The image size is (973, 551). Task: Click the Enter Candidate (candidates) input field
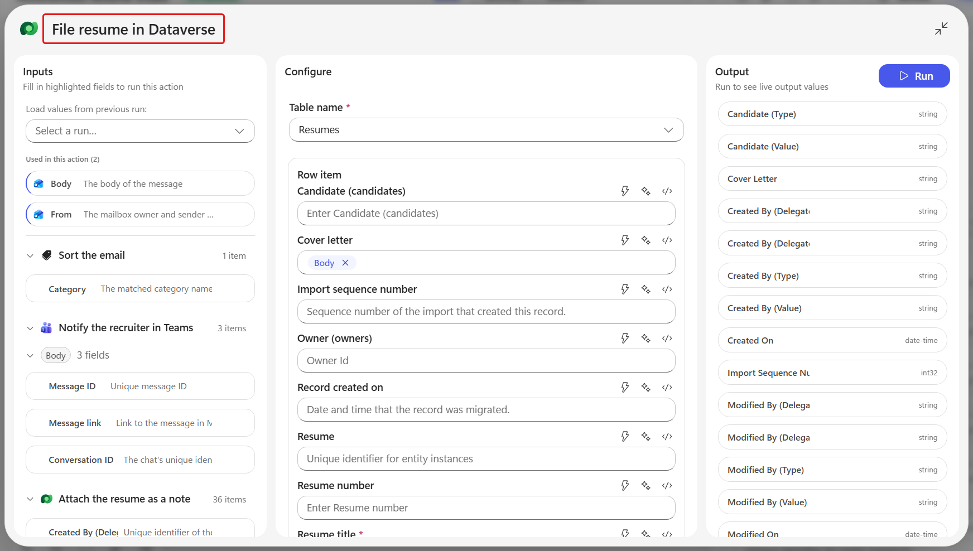point(486,214)
